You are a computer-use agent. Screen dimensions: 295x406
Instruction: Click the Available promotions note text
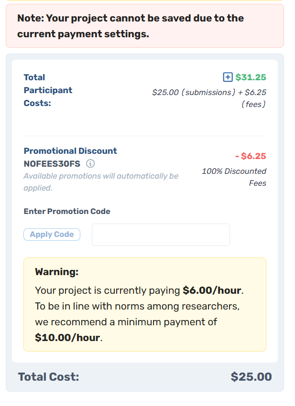(x=101, y=182)
